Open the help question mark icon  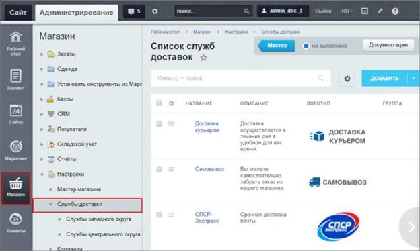coord(395,11)
